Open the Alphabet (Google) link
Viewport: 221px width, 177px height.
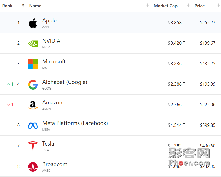point(65,82)
